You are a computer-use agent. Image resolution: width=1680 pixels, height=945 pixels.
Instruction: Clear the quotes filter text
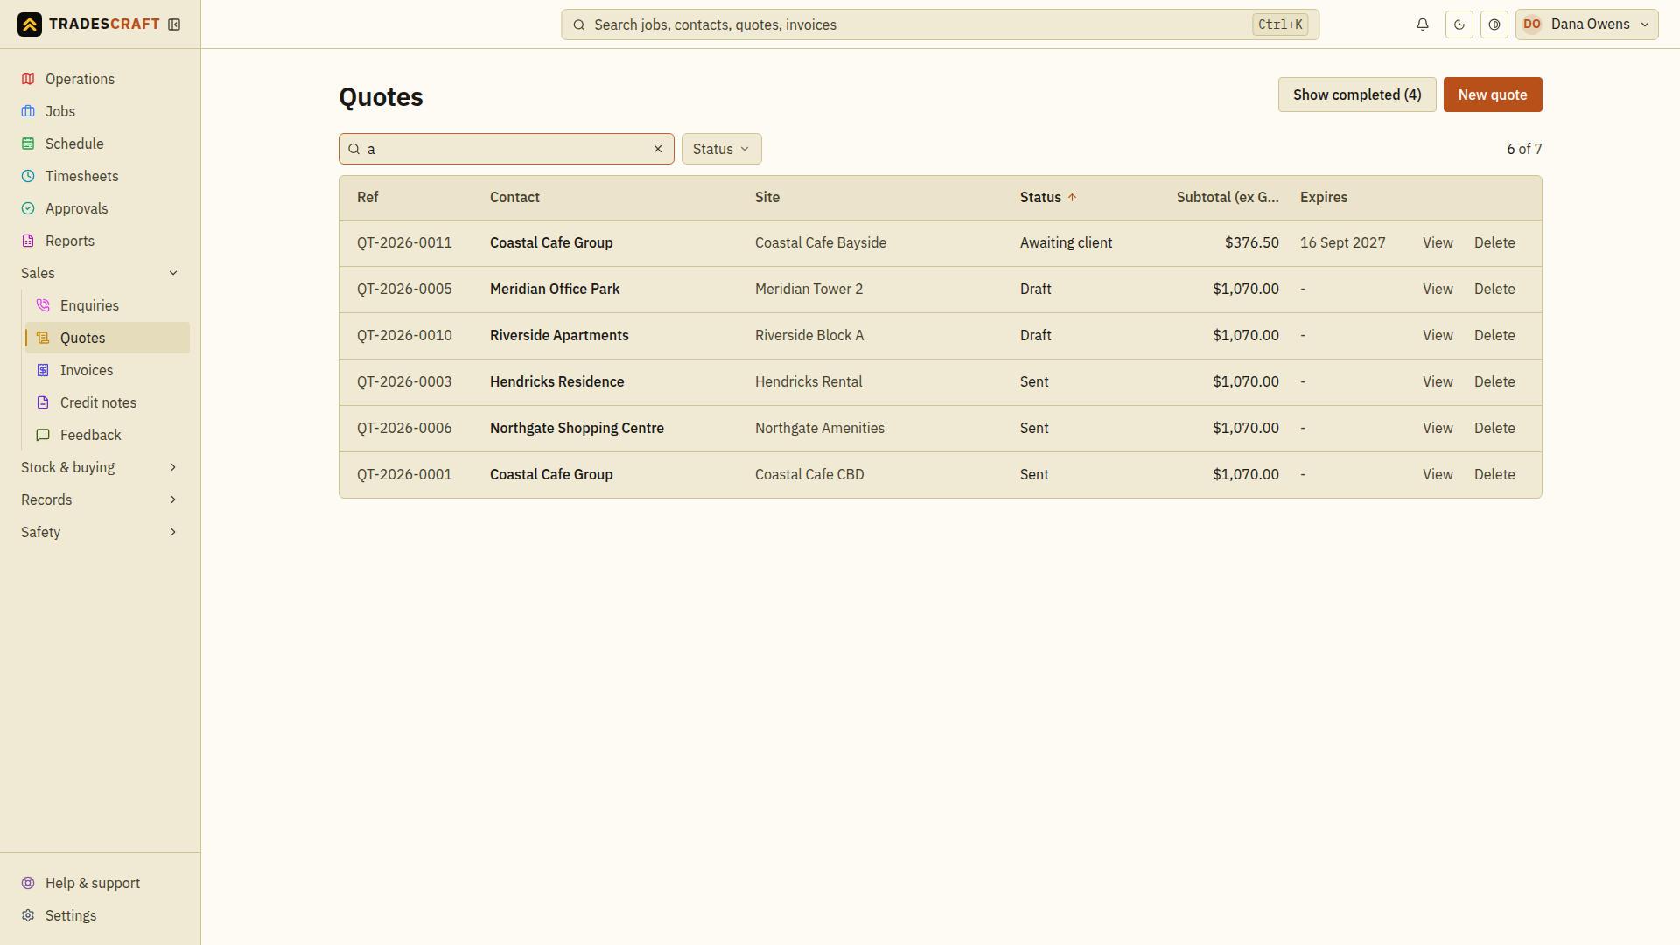click(658, 149)
